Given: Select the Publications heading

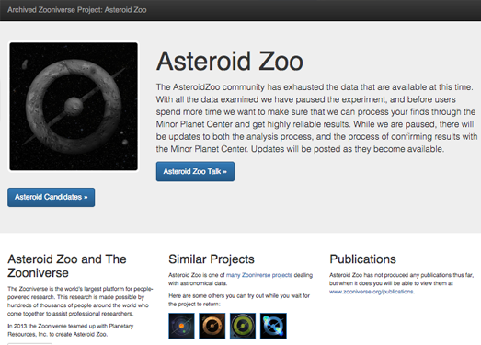Looking at the screenshot, I should [x=362, y=259].
